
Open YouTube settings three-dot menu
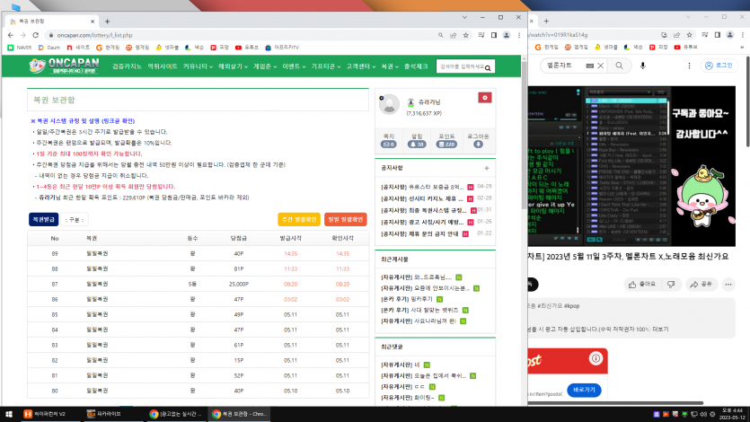[x=689, y=66]
